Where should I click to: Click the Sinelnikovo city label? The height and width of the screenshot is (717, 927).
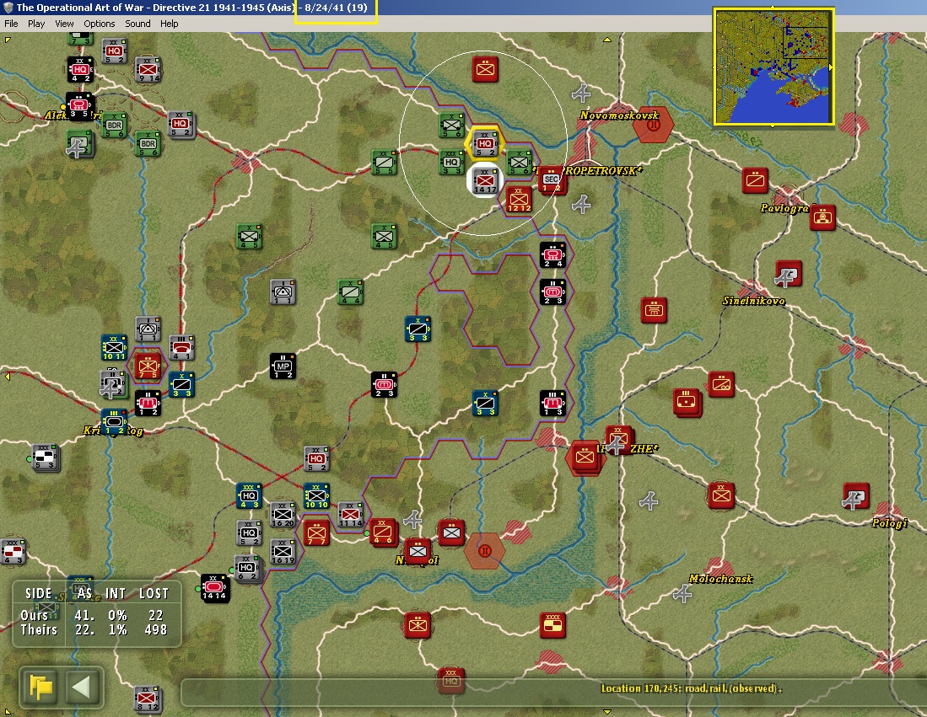[754, 301]
